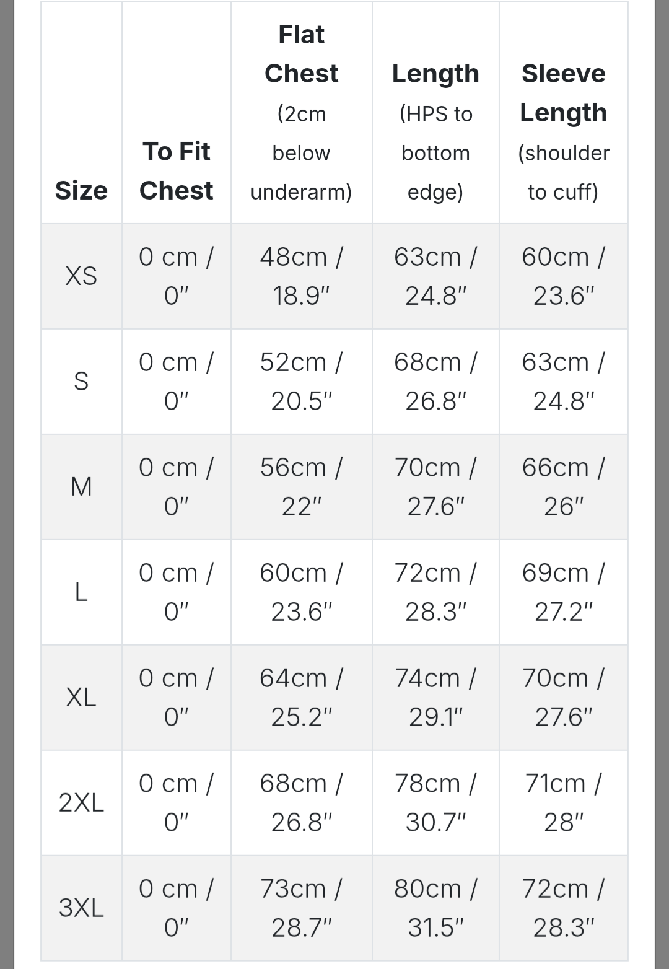
Task: Tap the 3XL size row label
Action: pyautogui.click(x=81, y=908)
